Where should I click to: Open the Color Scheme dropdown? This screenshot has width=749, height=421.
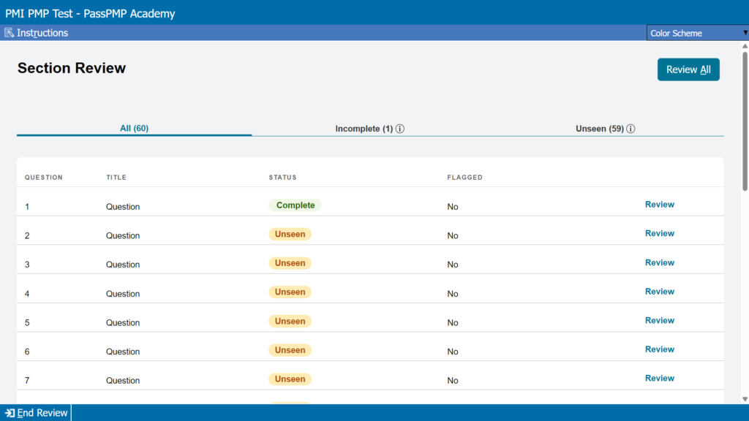pyautogui.click(x=697, y=33)
